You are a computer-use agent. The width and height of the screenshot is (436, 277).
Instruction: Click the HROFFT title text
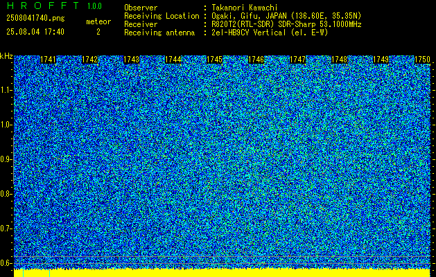click(43, 6)
